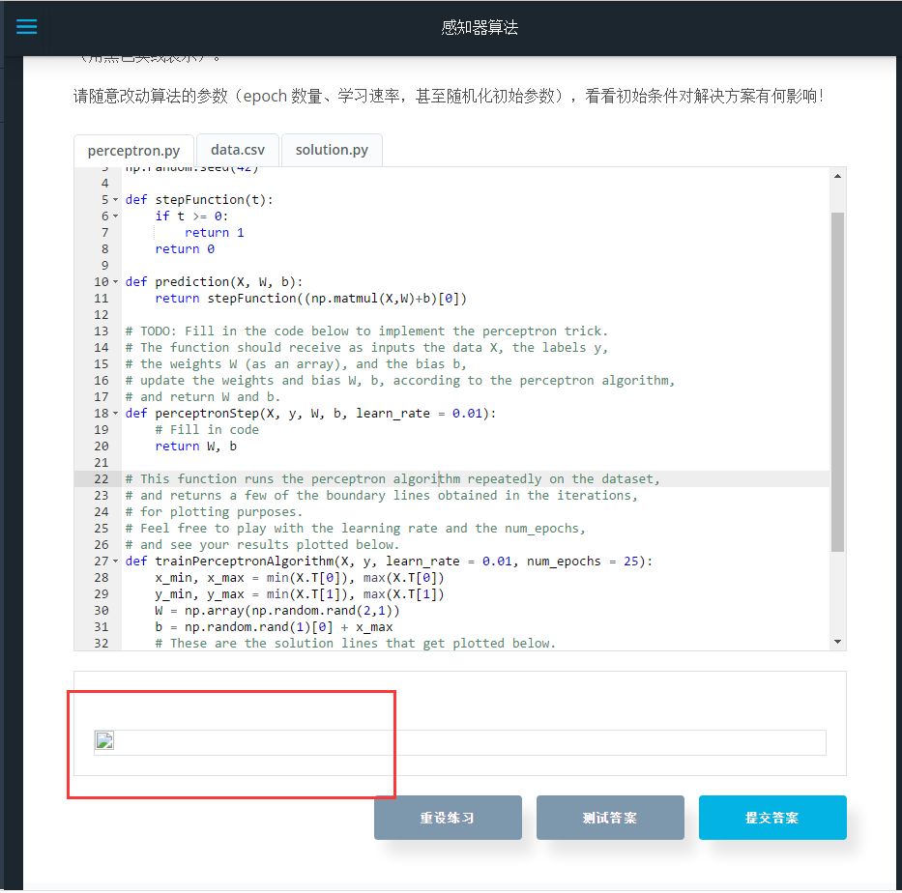Viewport: 902px width, 893px height.
Task: Collapse the stepFunction definition on line 5
Action: 116,199
